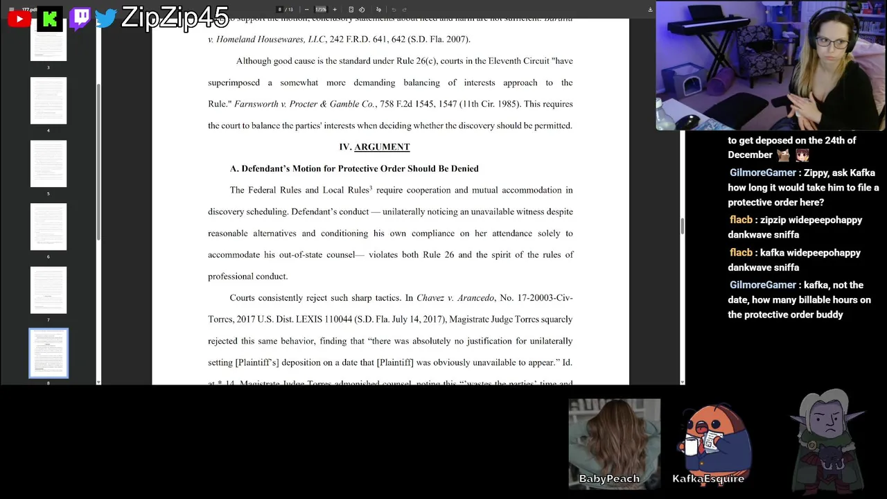Click footnote 3 superscript after Local Rules

(371, 188)
